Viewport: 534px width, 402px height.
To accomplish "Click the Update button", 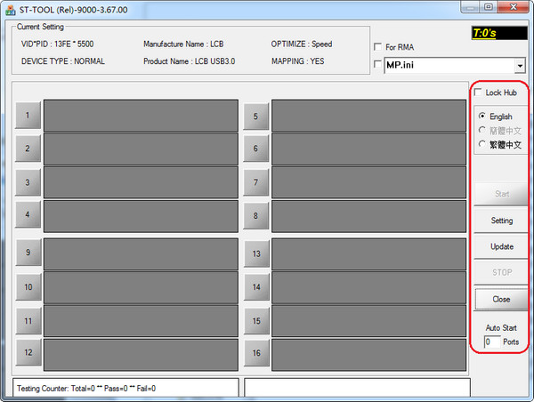I will (501, 246).
